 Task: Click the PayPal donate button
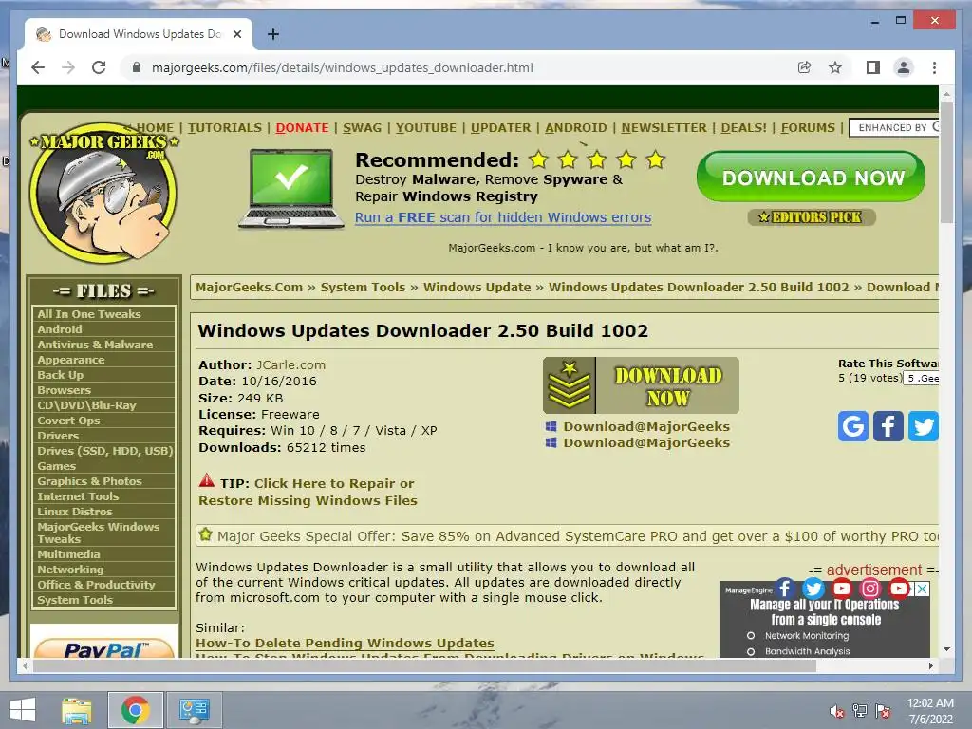[104, 648]
